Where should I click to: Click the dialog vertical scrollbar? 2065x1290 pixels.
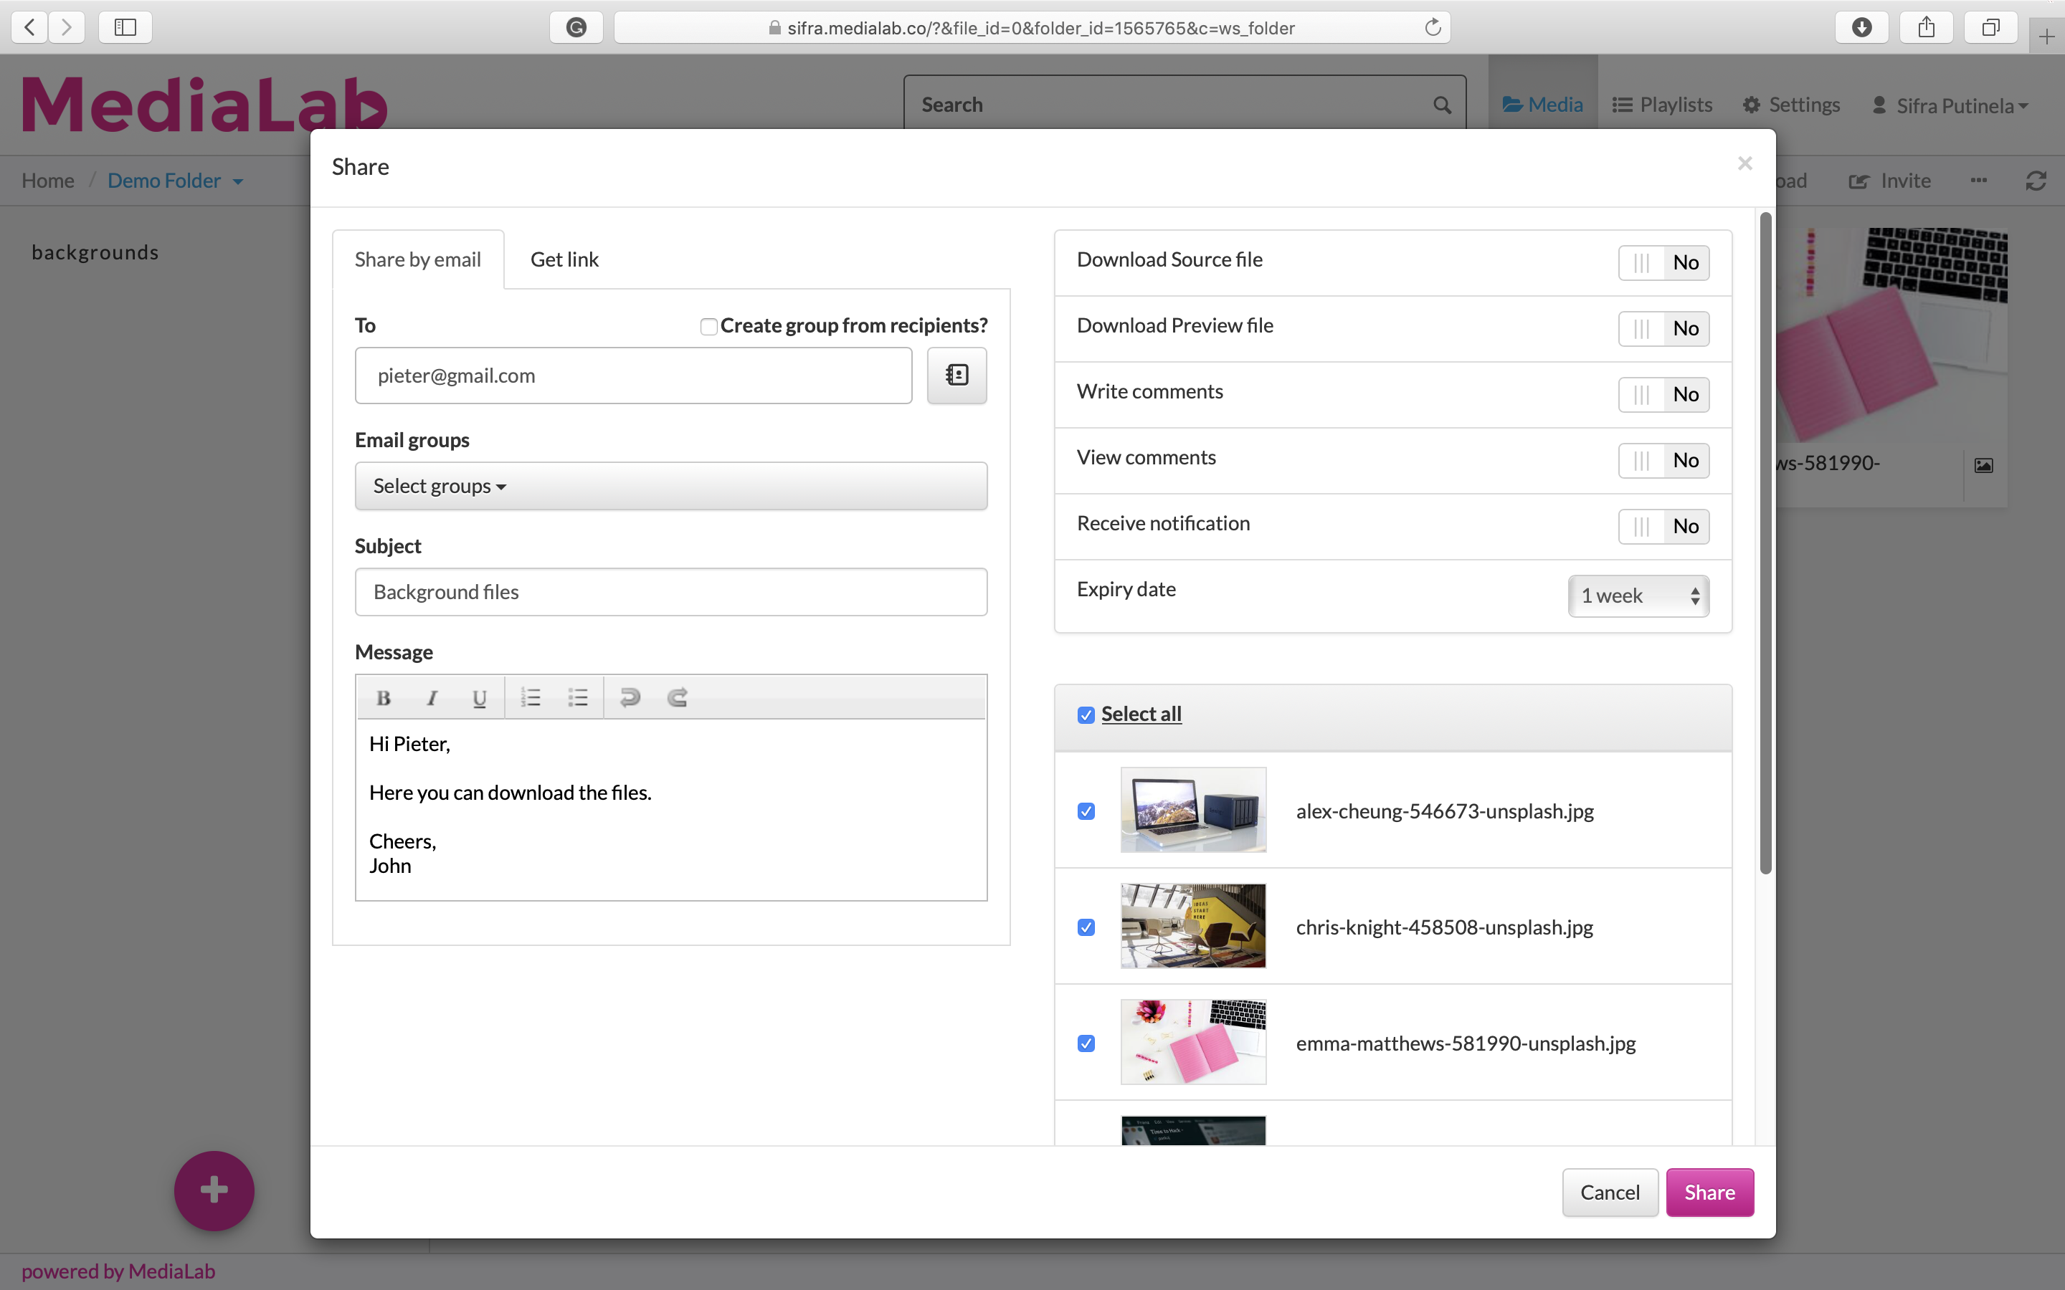point(1765,543)
